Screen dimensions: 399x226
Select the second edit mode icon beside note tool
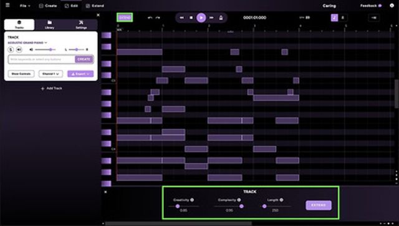(343, 17)
